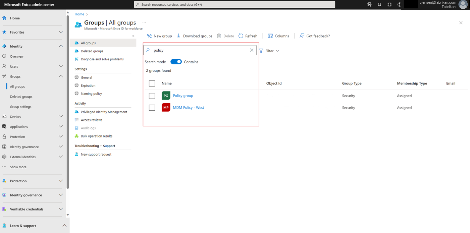
Task: Open Access reviews
Action: 91,120
